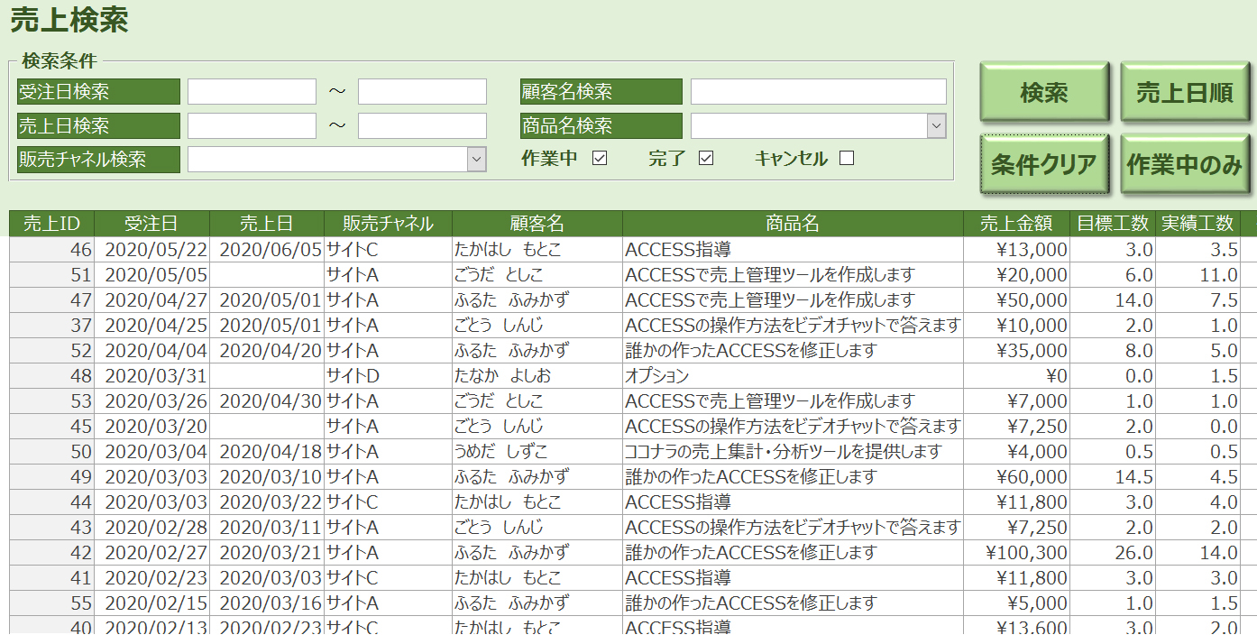The image size is (1257, 644).
Task: Click the second 売上日検索 date input field
Action: (421, 125)
